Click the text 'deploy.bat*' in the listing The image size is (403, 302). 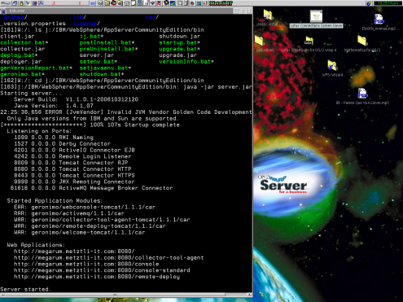(x=19, y=55)
